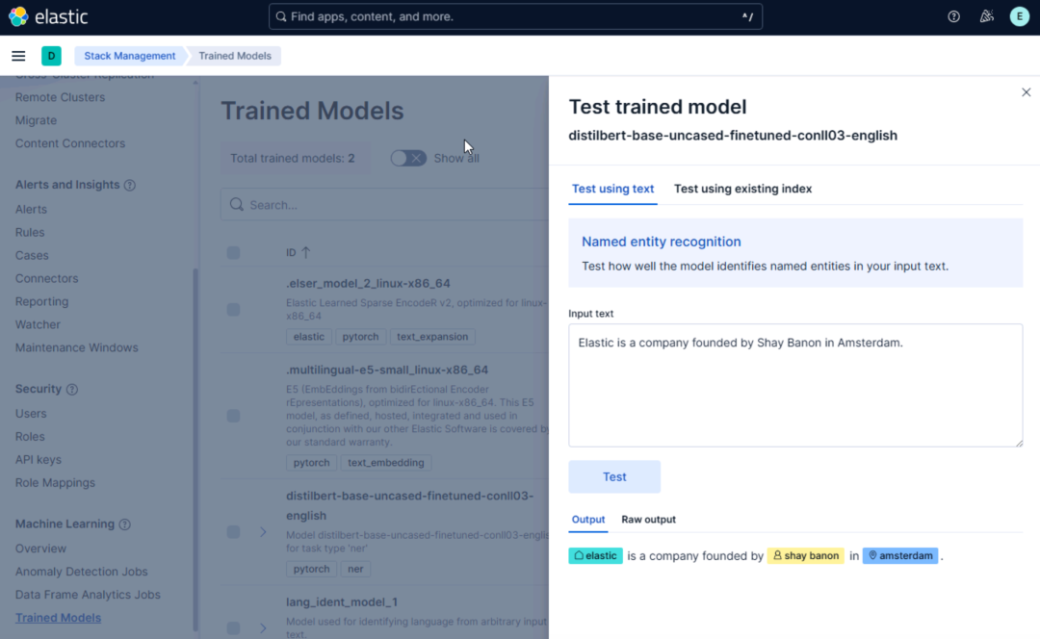Open Migrate in sidebar
The image size is (1040, 639).
pyautogui.click(x=36, y=120)
